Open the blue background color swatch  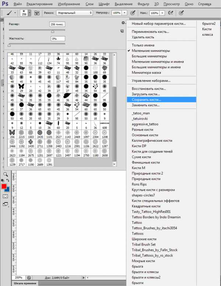(x=8, y=190)
